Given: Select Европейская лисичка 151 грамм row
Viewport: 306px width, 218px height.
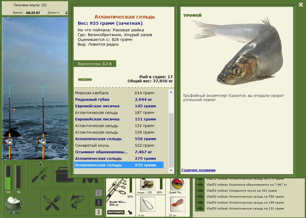Looking at the screenshot, I should 119,119.
